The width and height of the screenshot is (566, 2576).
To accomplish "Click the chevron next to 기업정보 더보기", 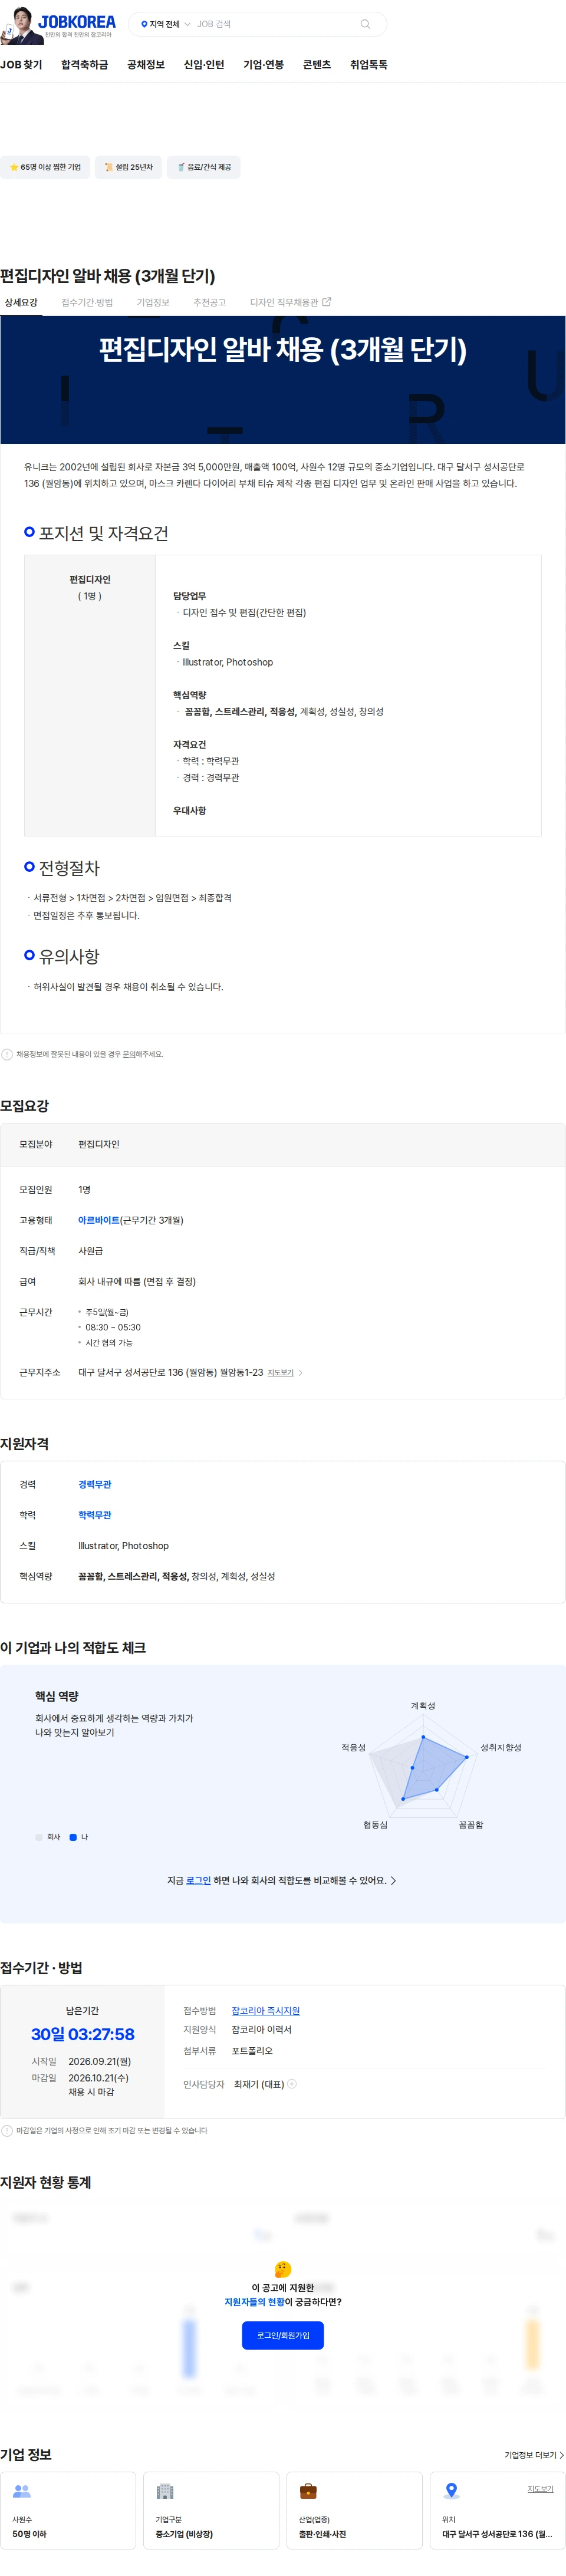I will point(562,2455).
